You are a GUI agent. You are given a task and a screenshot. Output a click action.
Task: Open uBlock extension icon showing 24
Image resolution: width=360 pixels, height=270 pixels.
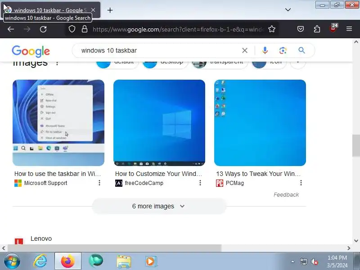pos(333,28)
